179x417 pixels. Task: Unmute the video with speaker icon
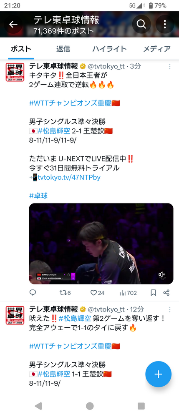tap(162, 274)
